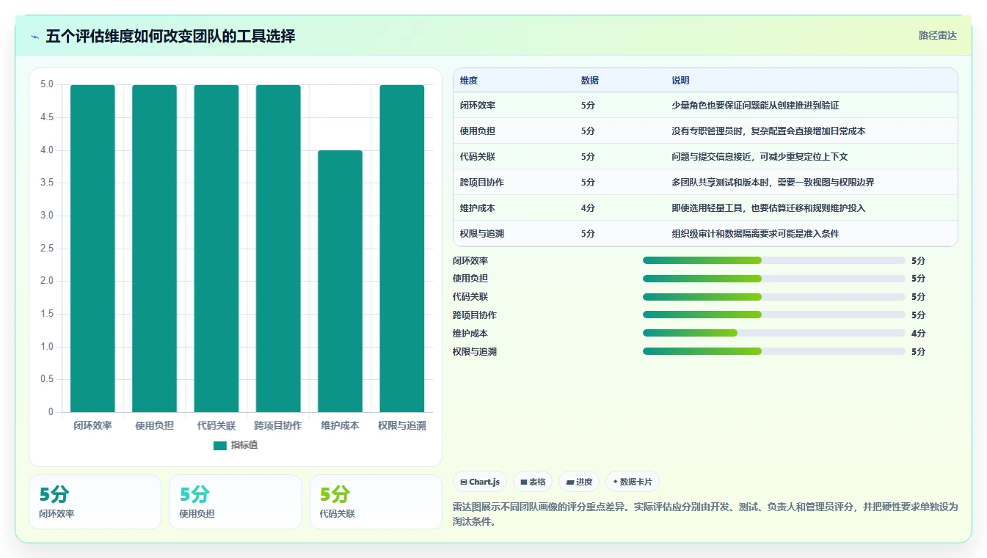The height and width of the screenshot is (558, 987).
Task: Select the 进度 pill tag
Action: 579,482
